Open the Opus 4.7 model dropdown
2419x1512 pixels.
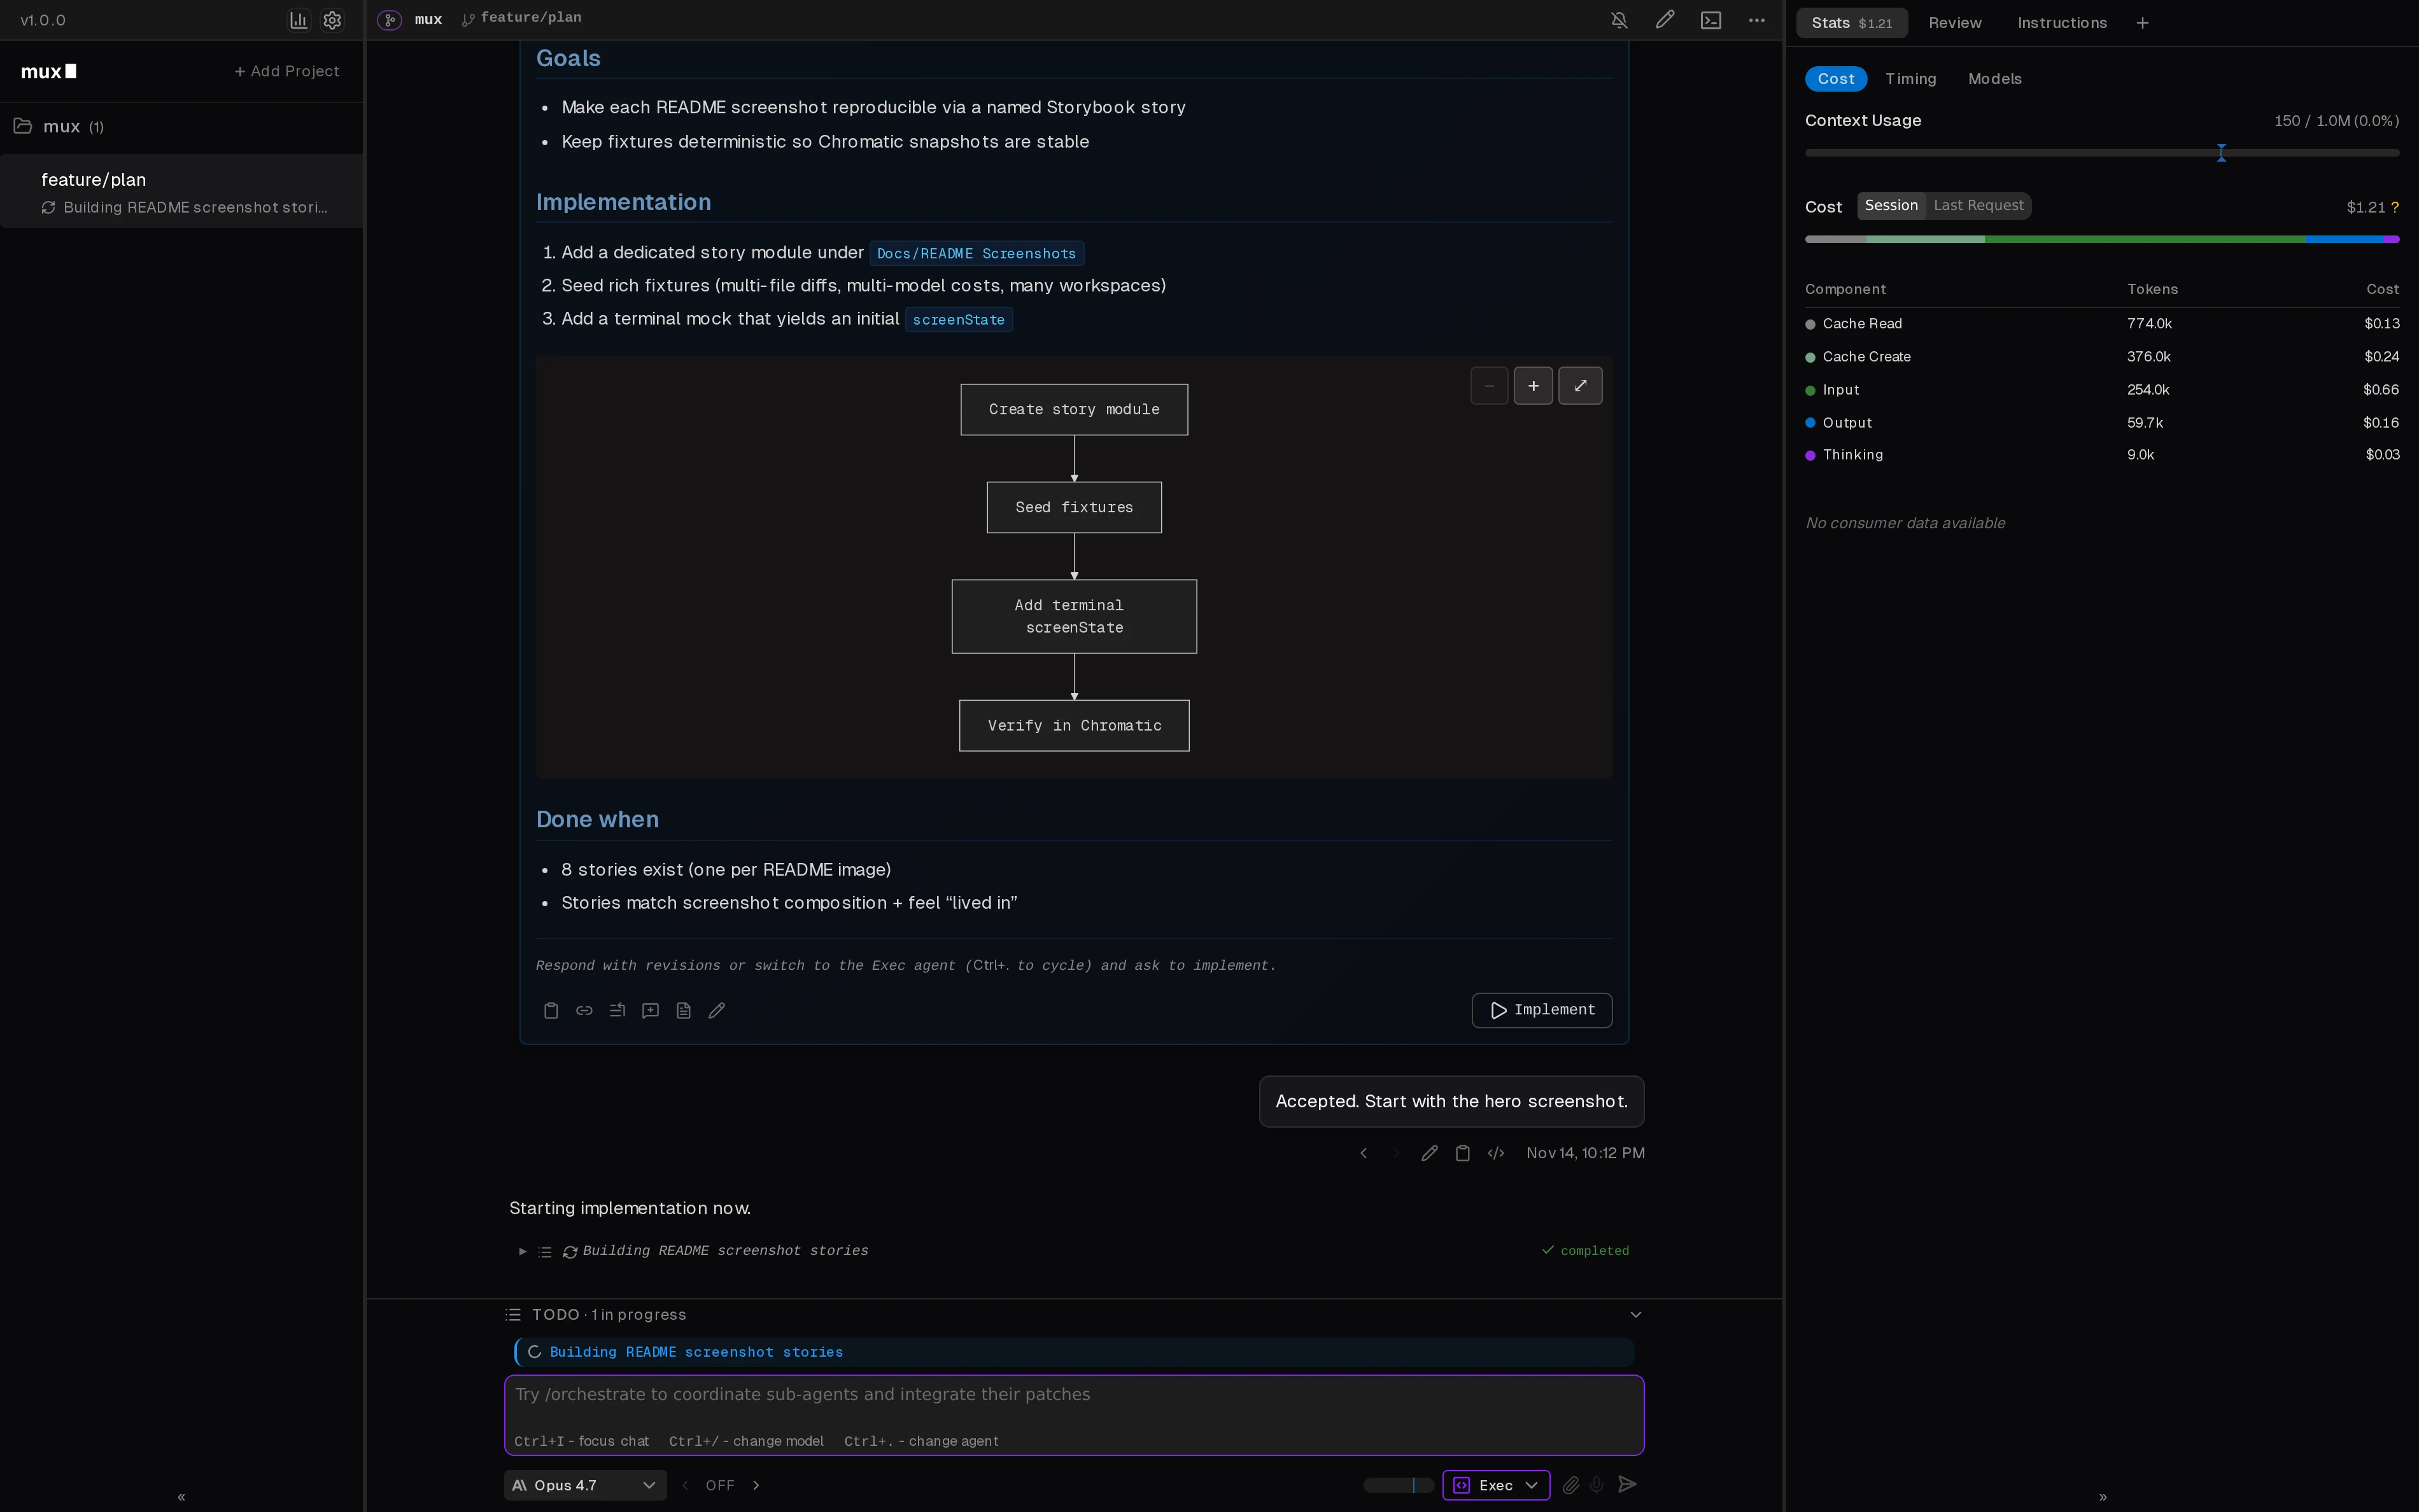[x=585, y=1485]
